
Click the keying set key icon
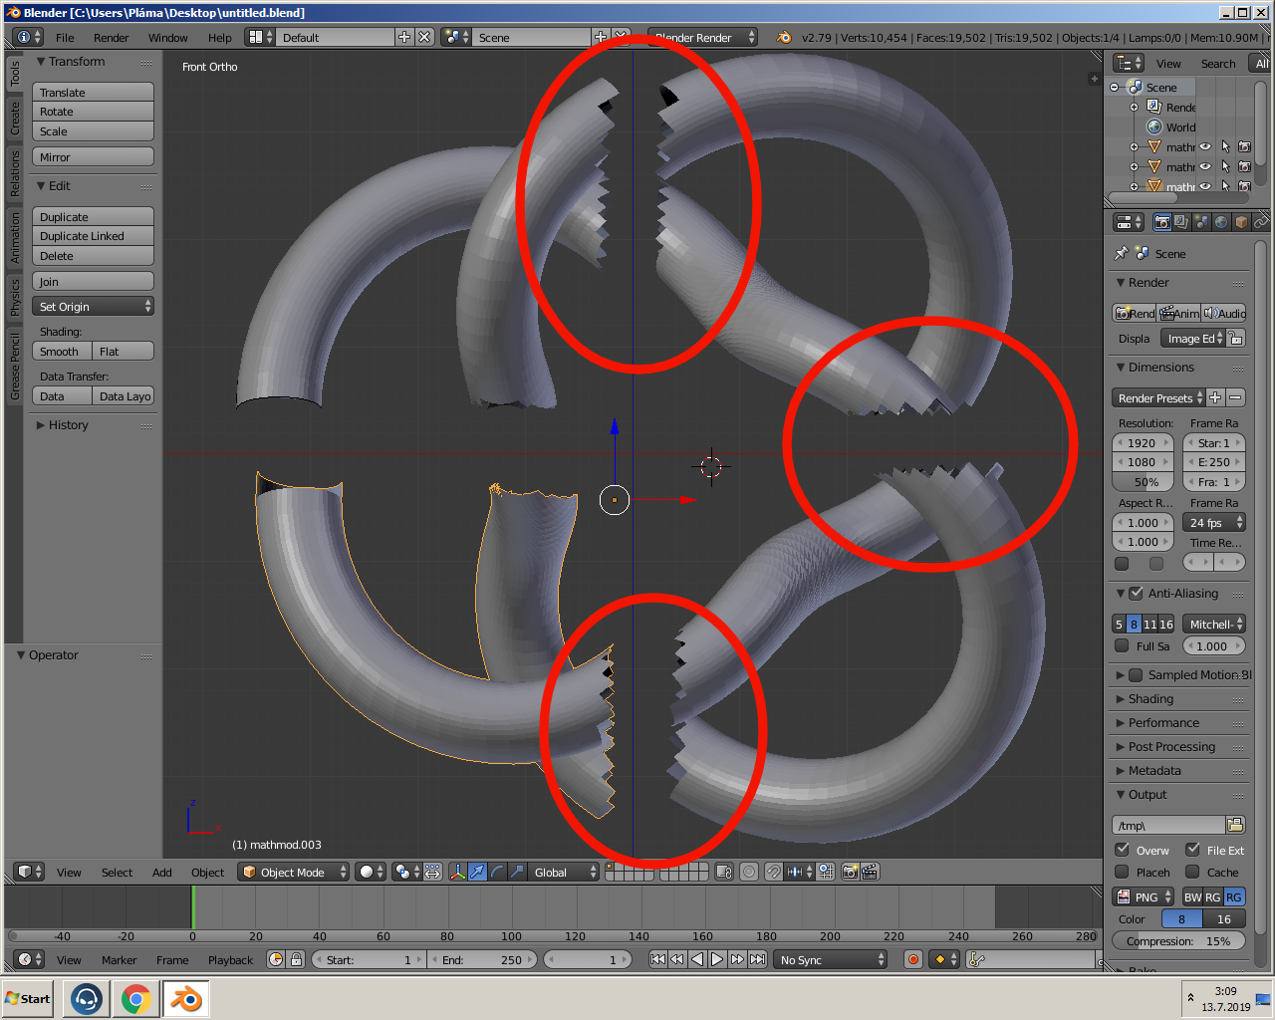[976, 959]
